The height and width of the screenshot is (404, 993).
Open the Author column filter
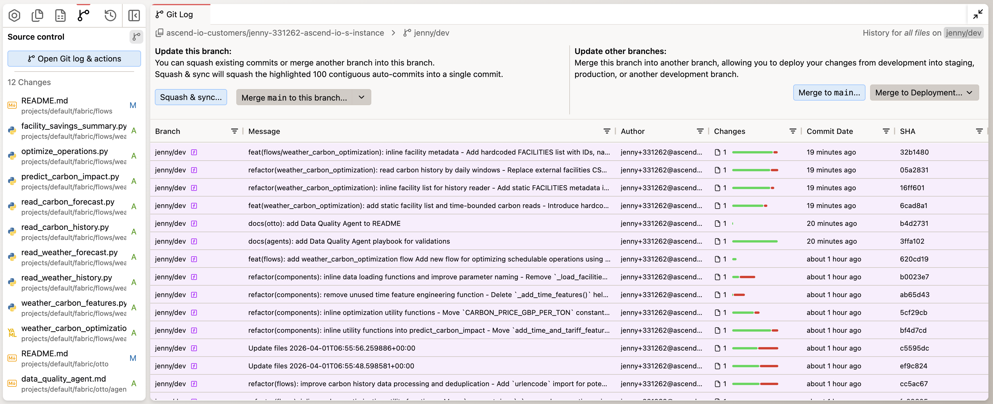[x=700, y=131]
